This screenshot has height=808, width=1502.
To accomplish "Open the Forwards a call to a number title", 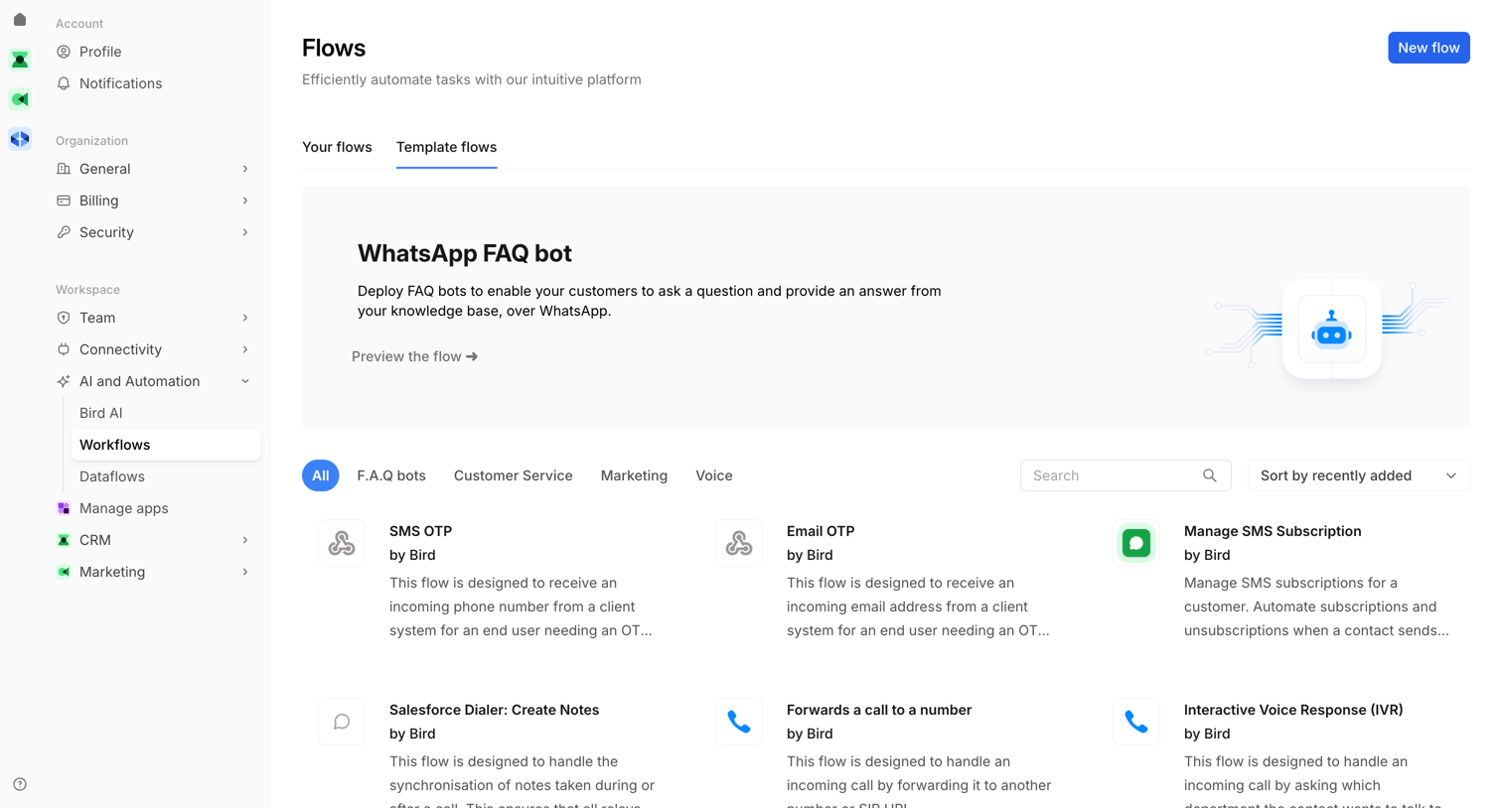I will 879,710.
